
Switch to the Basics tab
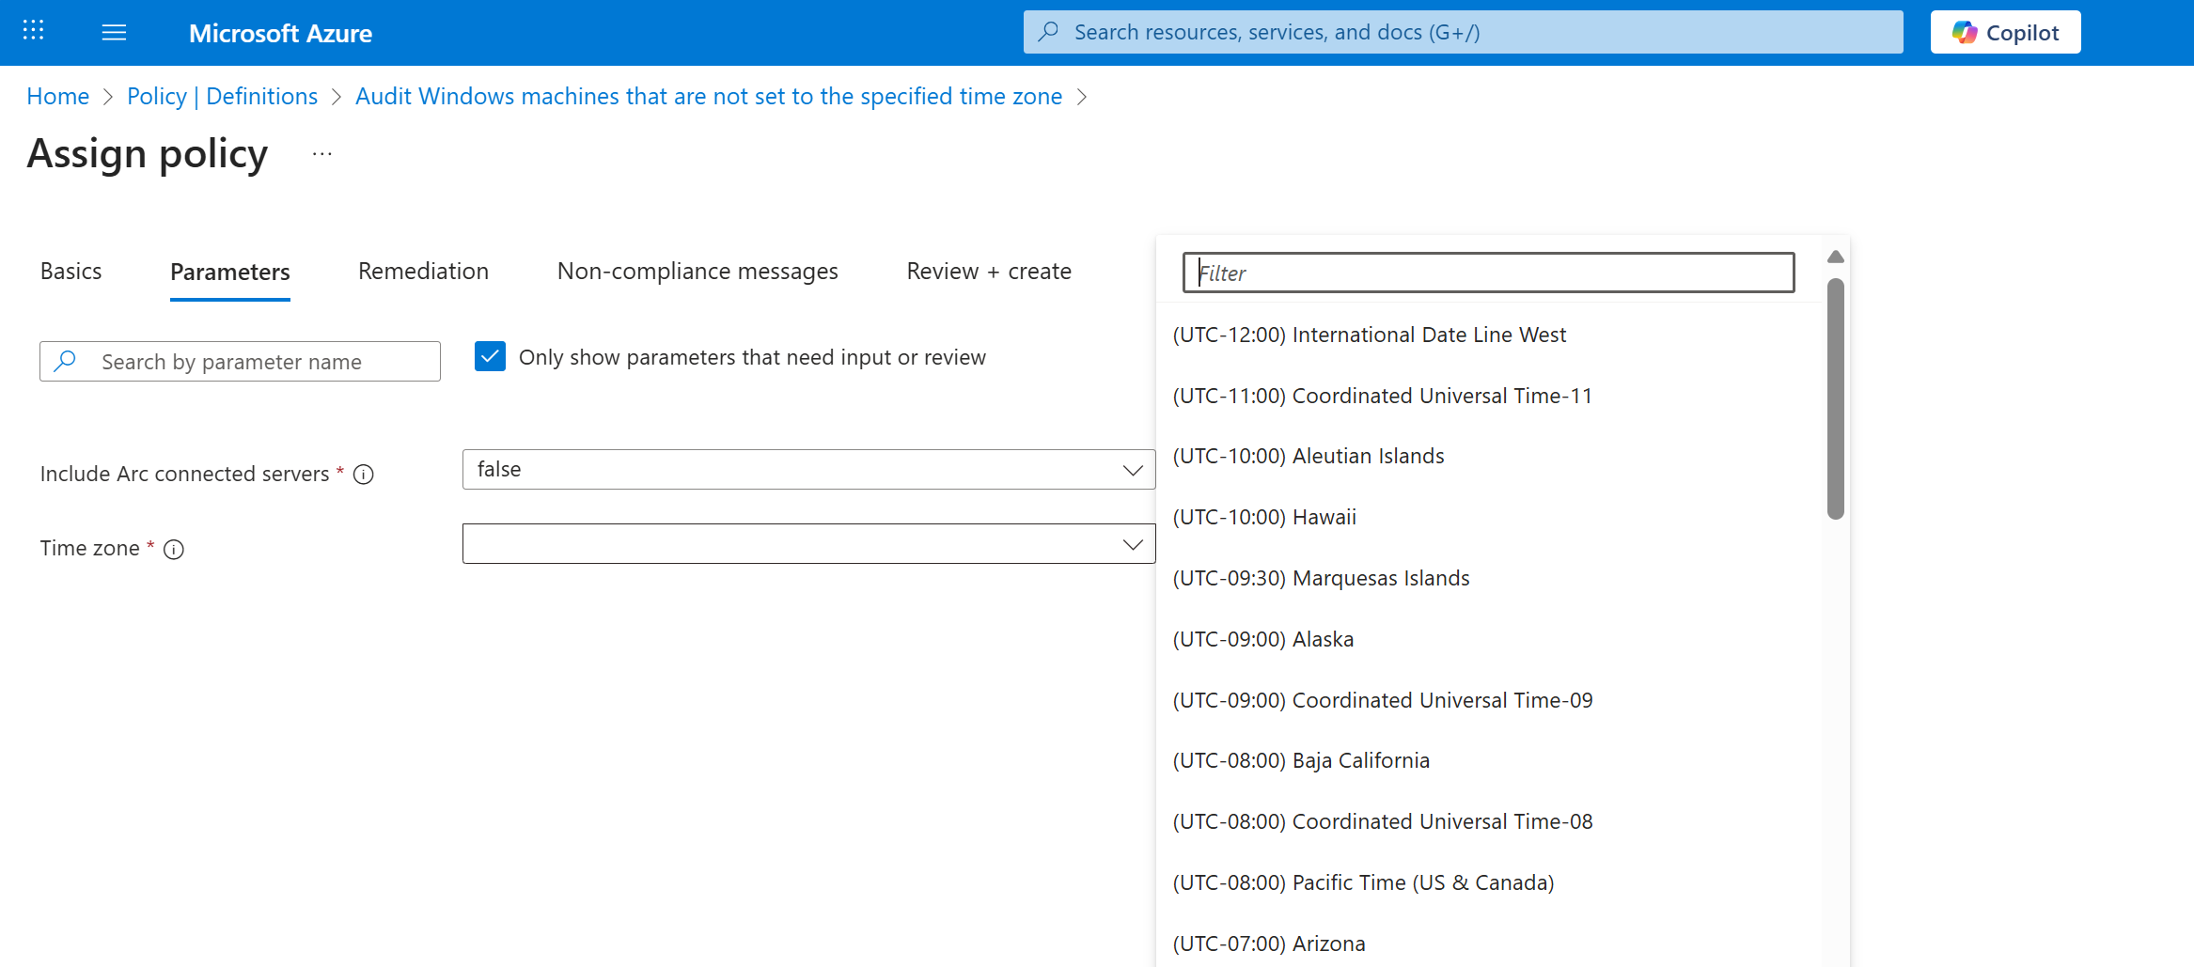(71, 271)
